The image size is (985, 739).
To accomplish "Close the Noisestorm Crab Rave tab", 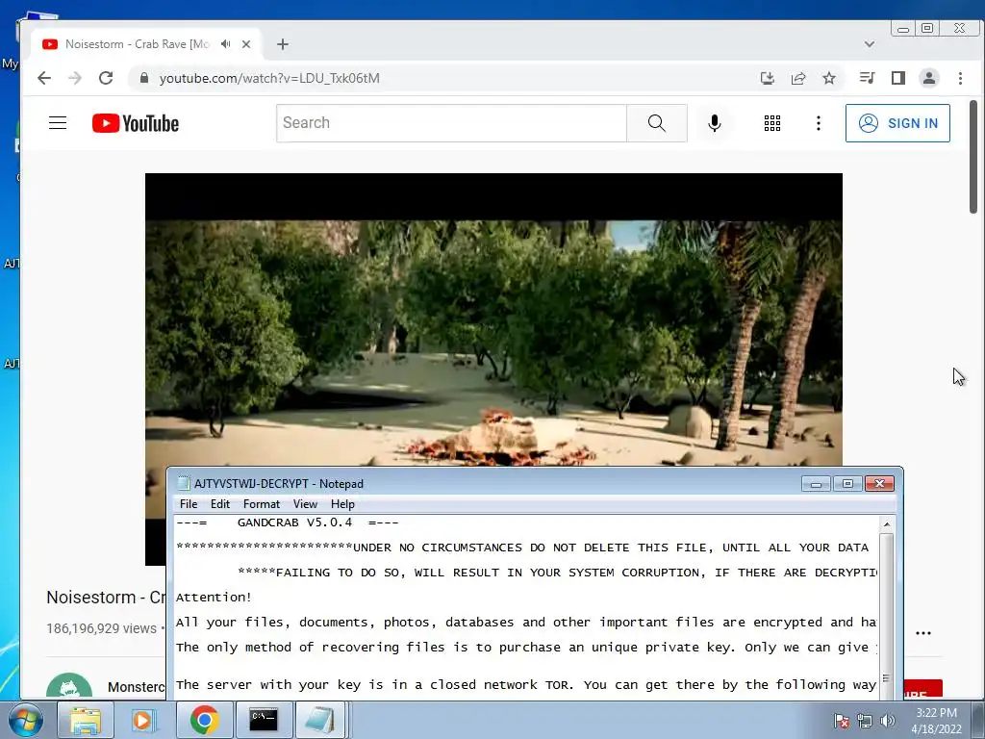I will [x=246, y=44].
